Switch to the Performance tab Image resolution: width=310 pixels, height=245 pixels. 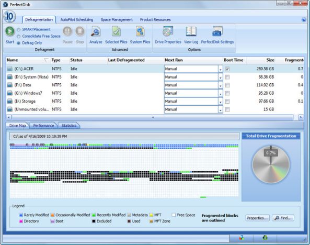43,126
